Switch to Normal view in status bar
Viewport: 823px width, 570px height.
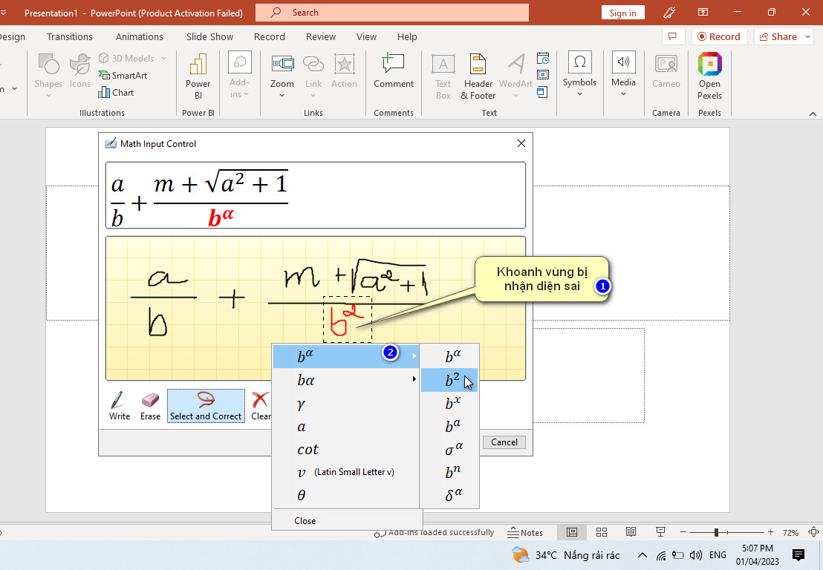(x=572, y=532)
